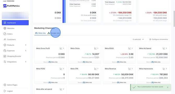Click the Meta Ad Spend 21,201 DKK value
The image size is (175, 94).
coord(162,54)
